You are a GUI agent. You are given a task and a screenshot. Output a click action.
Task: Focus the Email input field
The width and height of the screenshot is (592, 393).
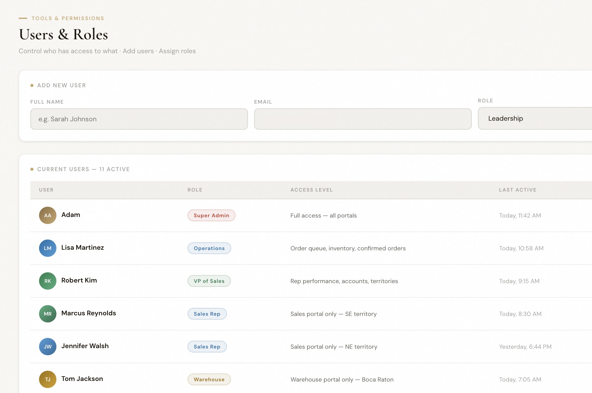pos(363,119)
